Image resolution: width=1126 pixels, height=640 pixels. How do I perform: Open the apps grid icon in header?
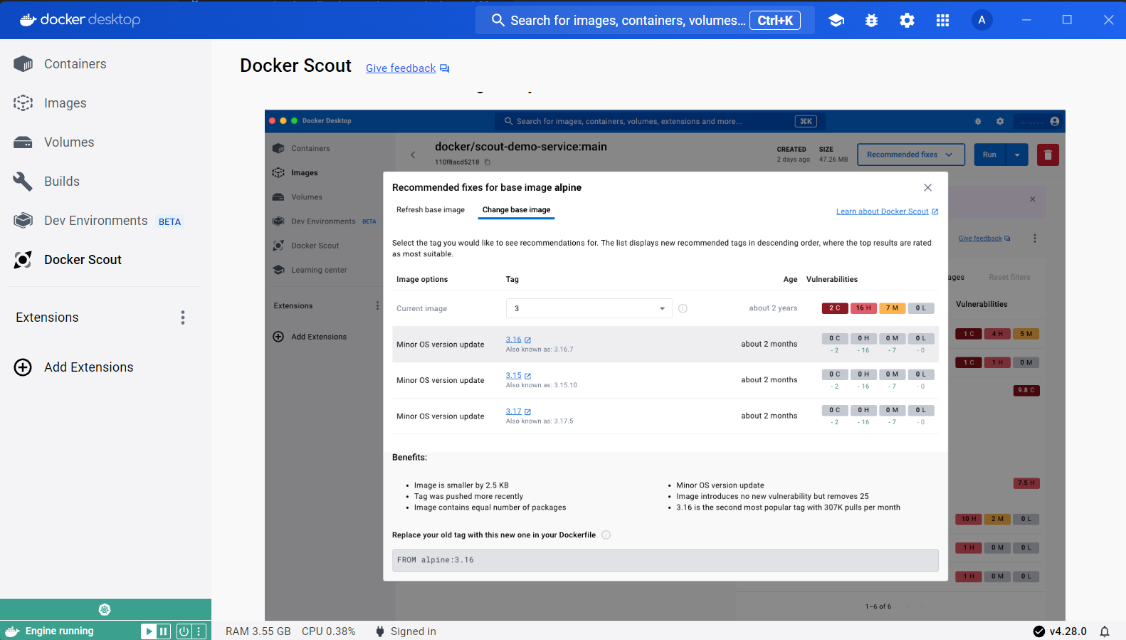click(942, 21)
